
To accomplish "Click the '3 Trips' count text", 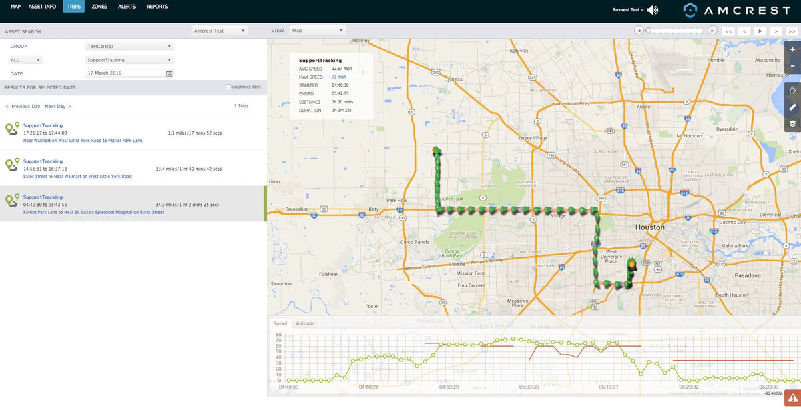I will pos(241,107).
